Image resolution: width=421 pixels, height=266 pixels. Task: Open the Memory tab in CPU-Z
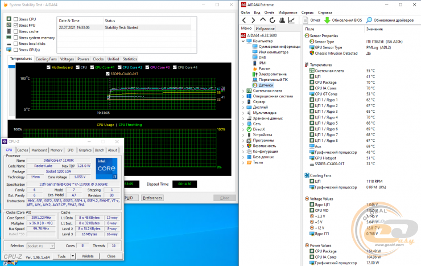click(x=56, y=150)
